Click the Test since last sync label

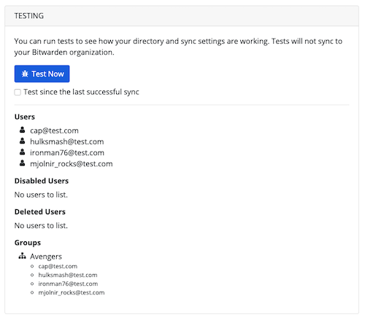(x=81, y=92)
